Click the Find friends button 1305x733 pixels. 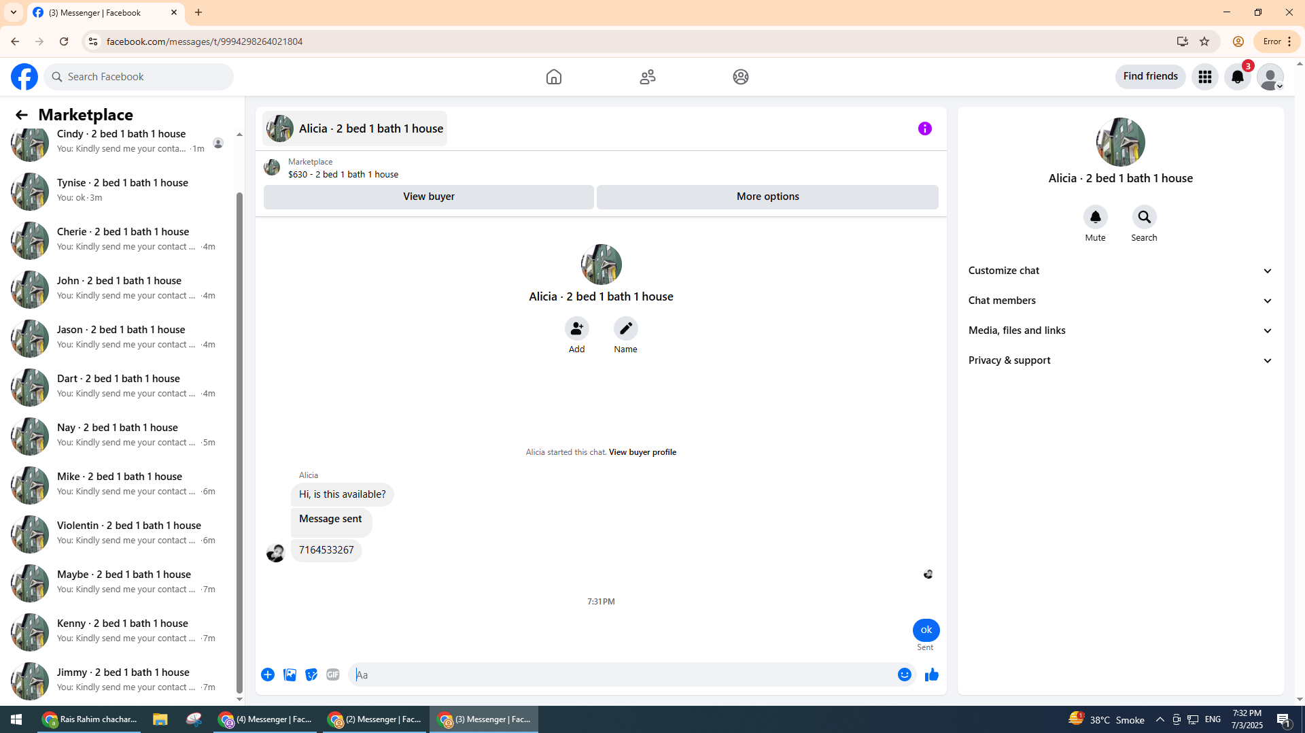point(1150,76)
